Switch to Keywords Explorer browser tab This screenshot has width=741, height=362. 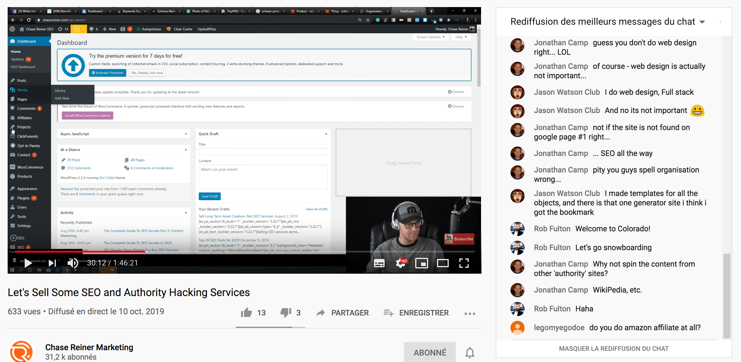point(131,11)
